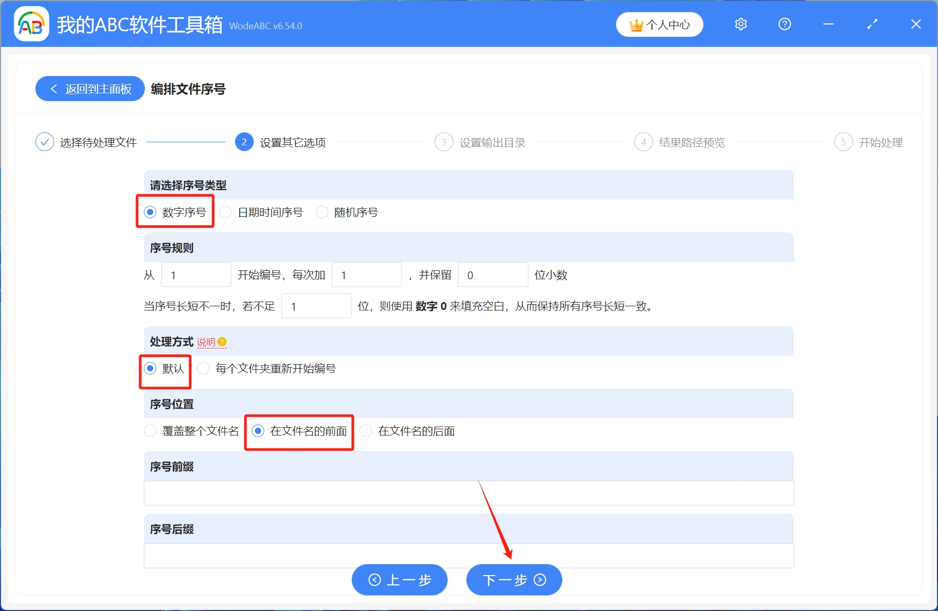Click the ABC toolbox app logo
The width and height of the screenshot is (938, 611).
31,23
